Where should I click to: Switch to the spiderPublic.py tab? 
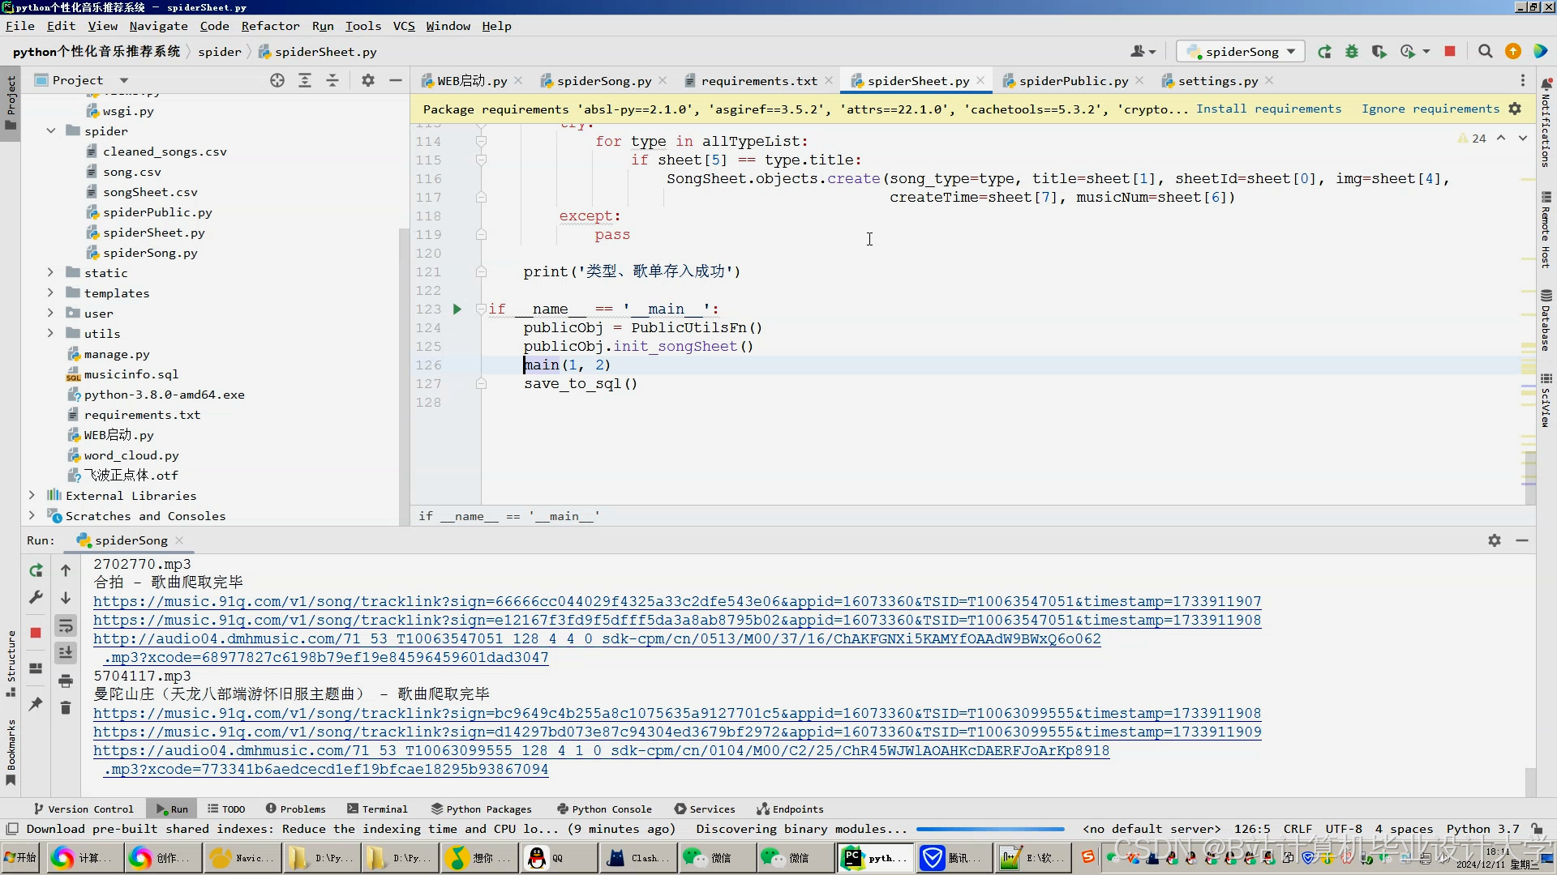coord(1072,81)
